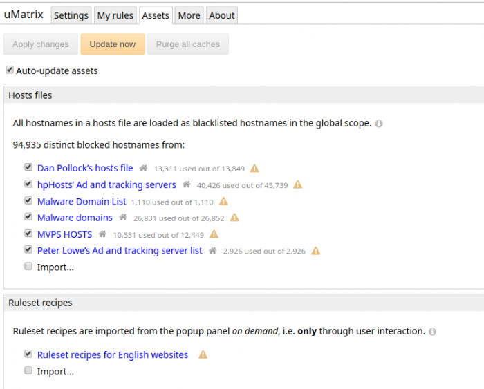Click info icon after ruleset recipes description
Image resolution: width=484 pixels, height=389 pixels.
point(432,331)
